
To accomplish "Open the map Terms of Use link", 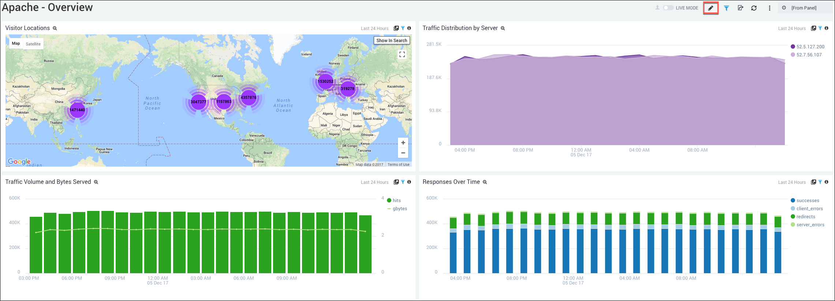I will pyautogui.click(x=398, y=165).
